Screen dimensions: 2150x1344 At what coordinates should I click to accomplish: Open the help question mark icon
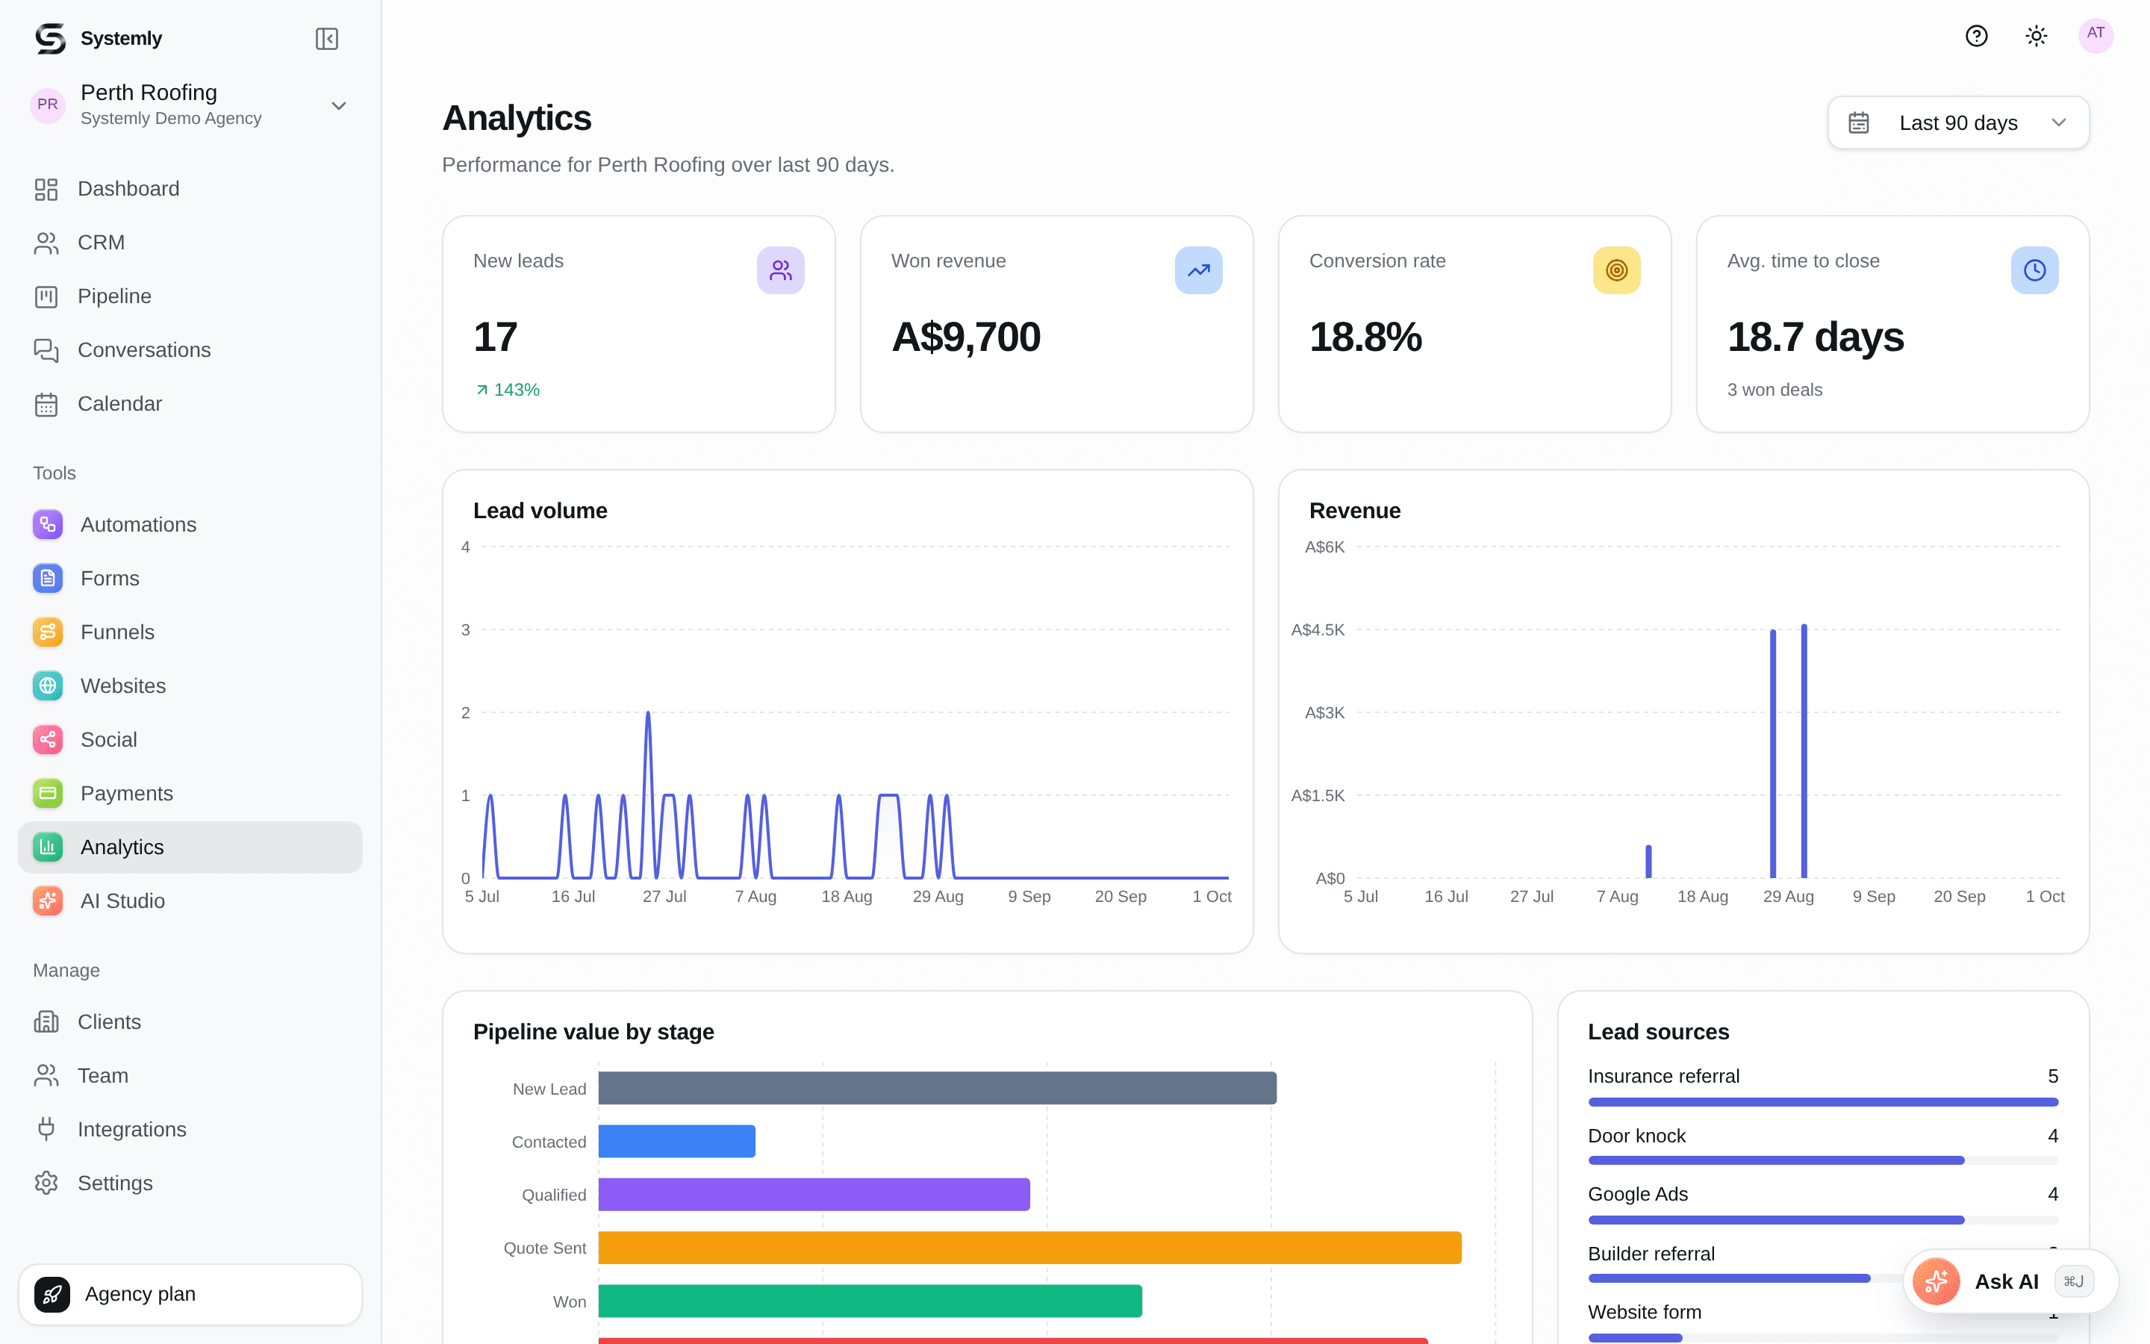coord(1976,36)
